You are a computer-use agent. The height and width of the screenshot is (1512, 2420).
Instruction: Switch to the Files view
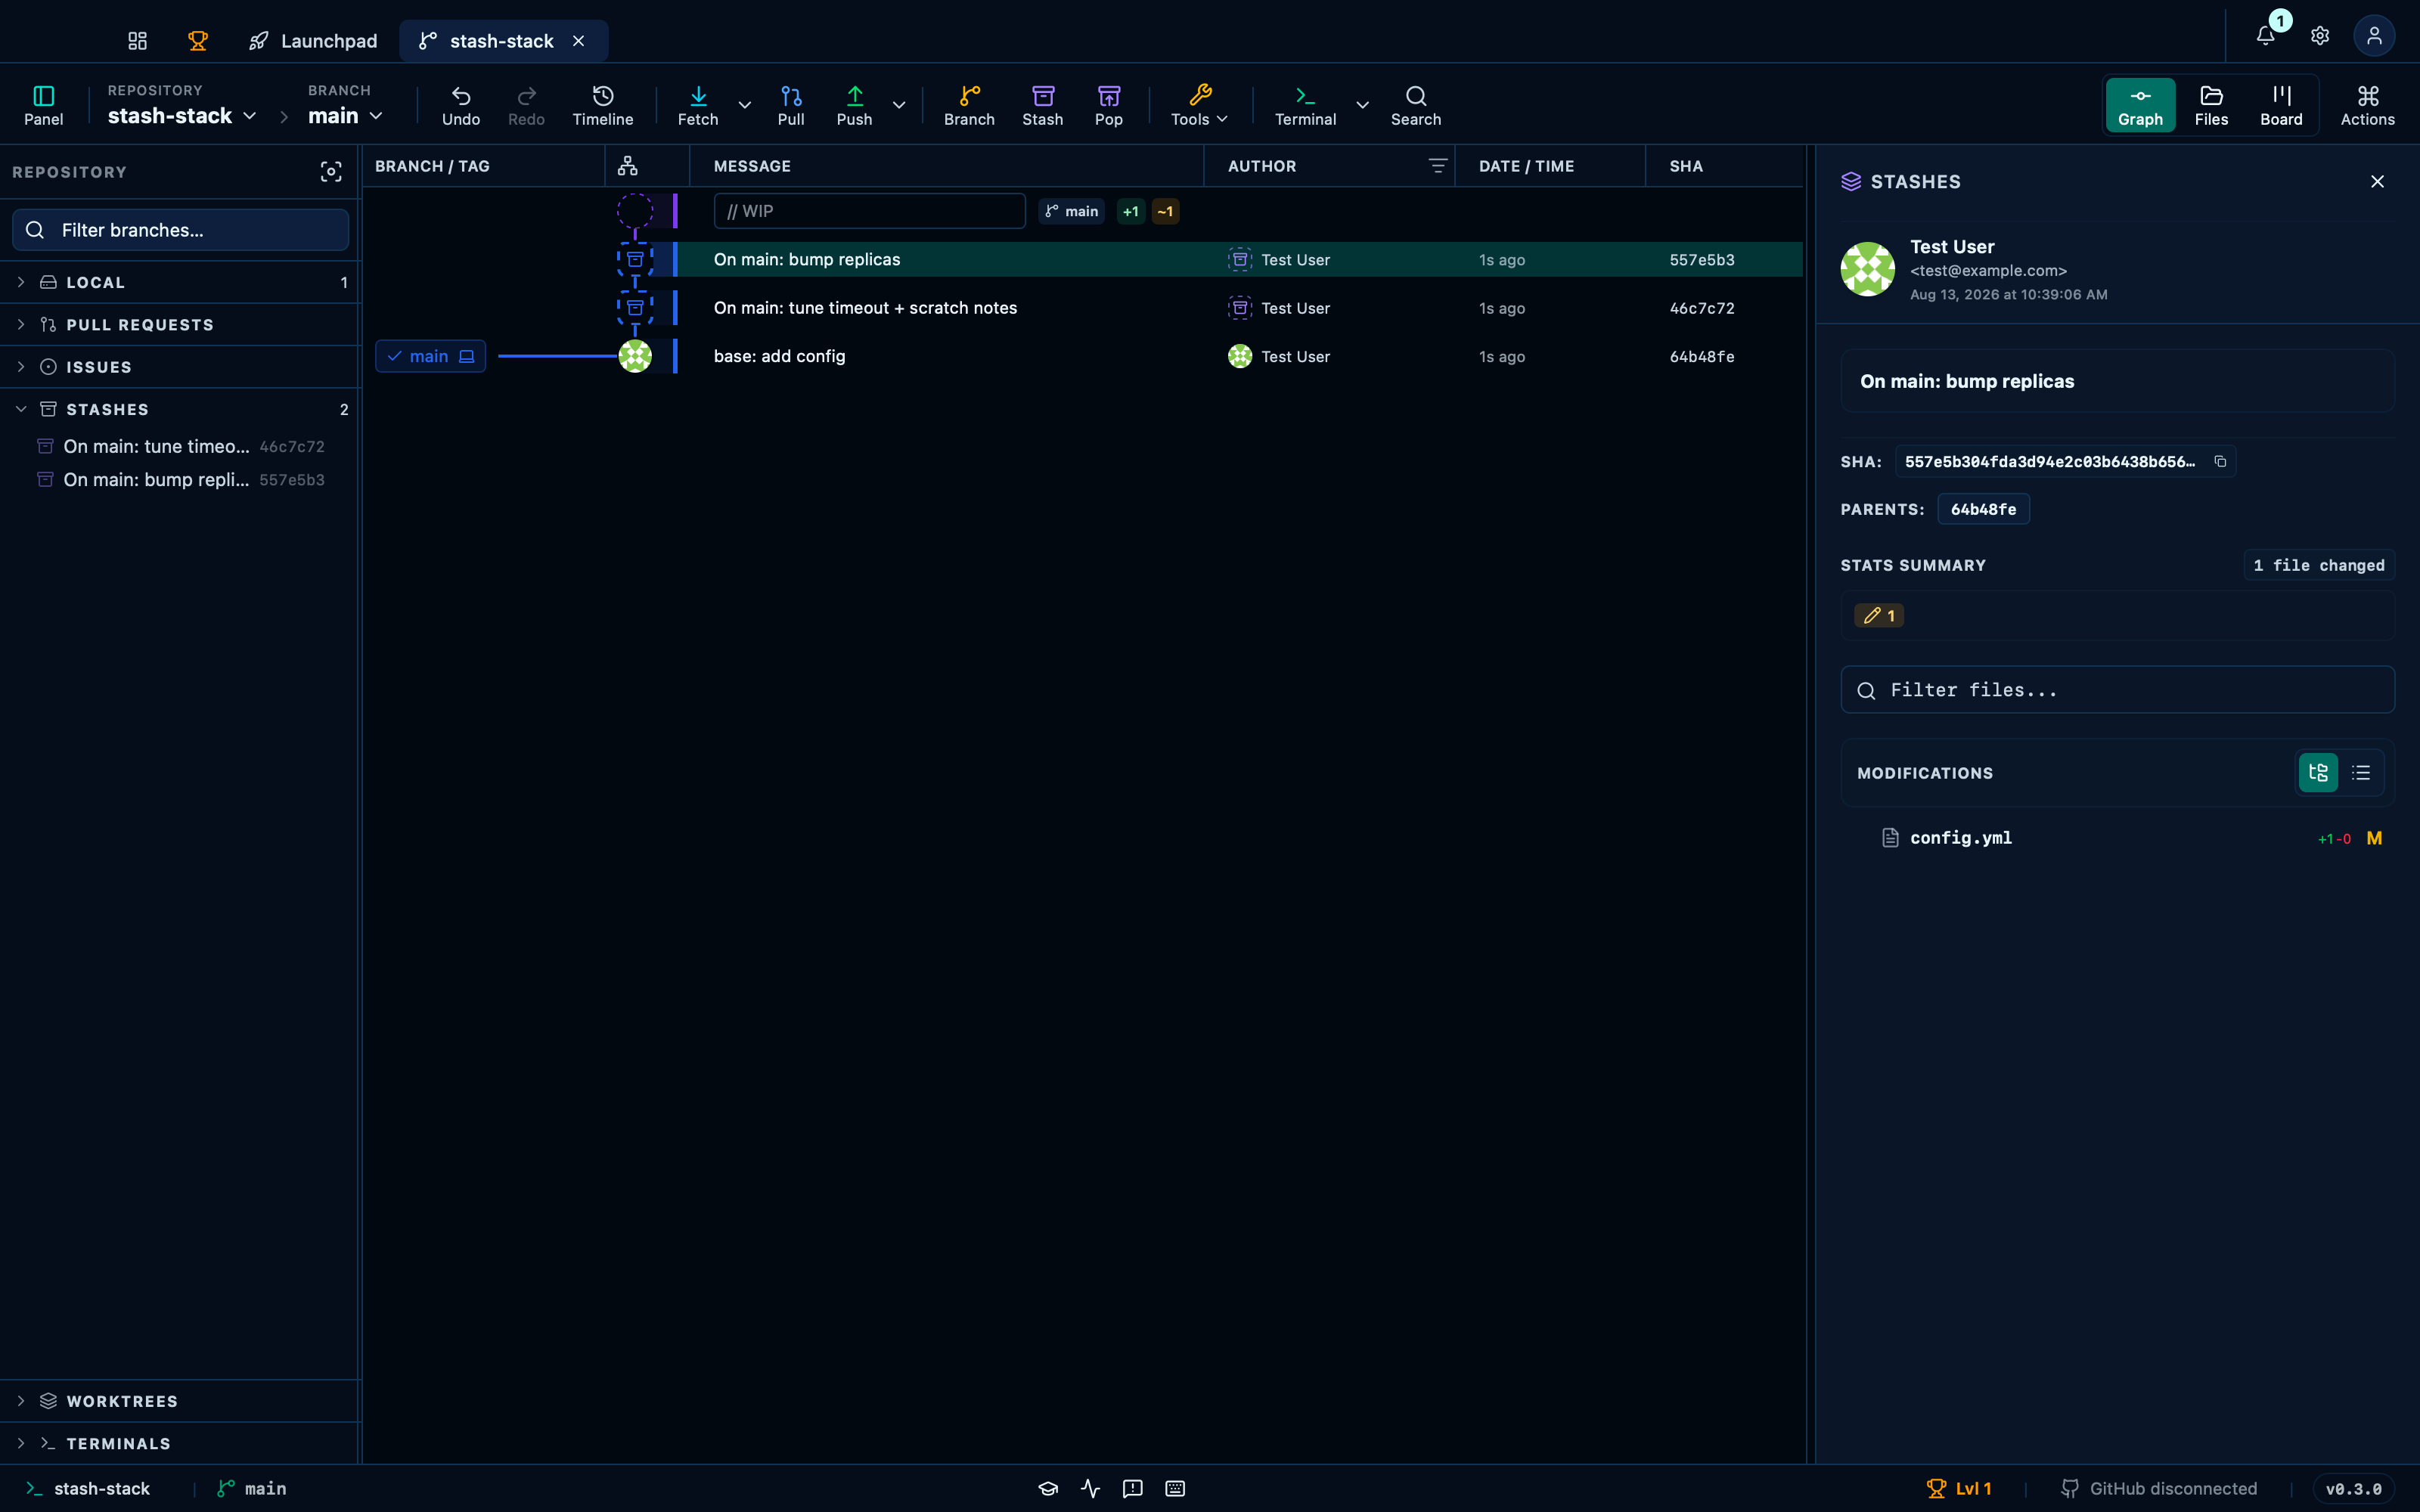[x=2211, y=105]
